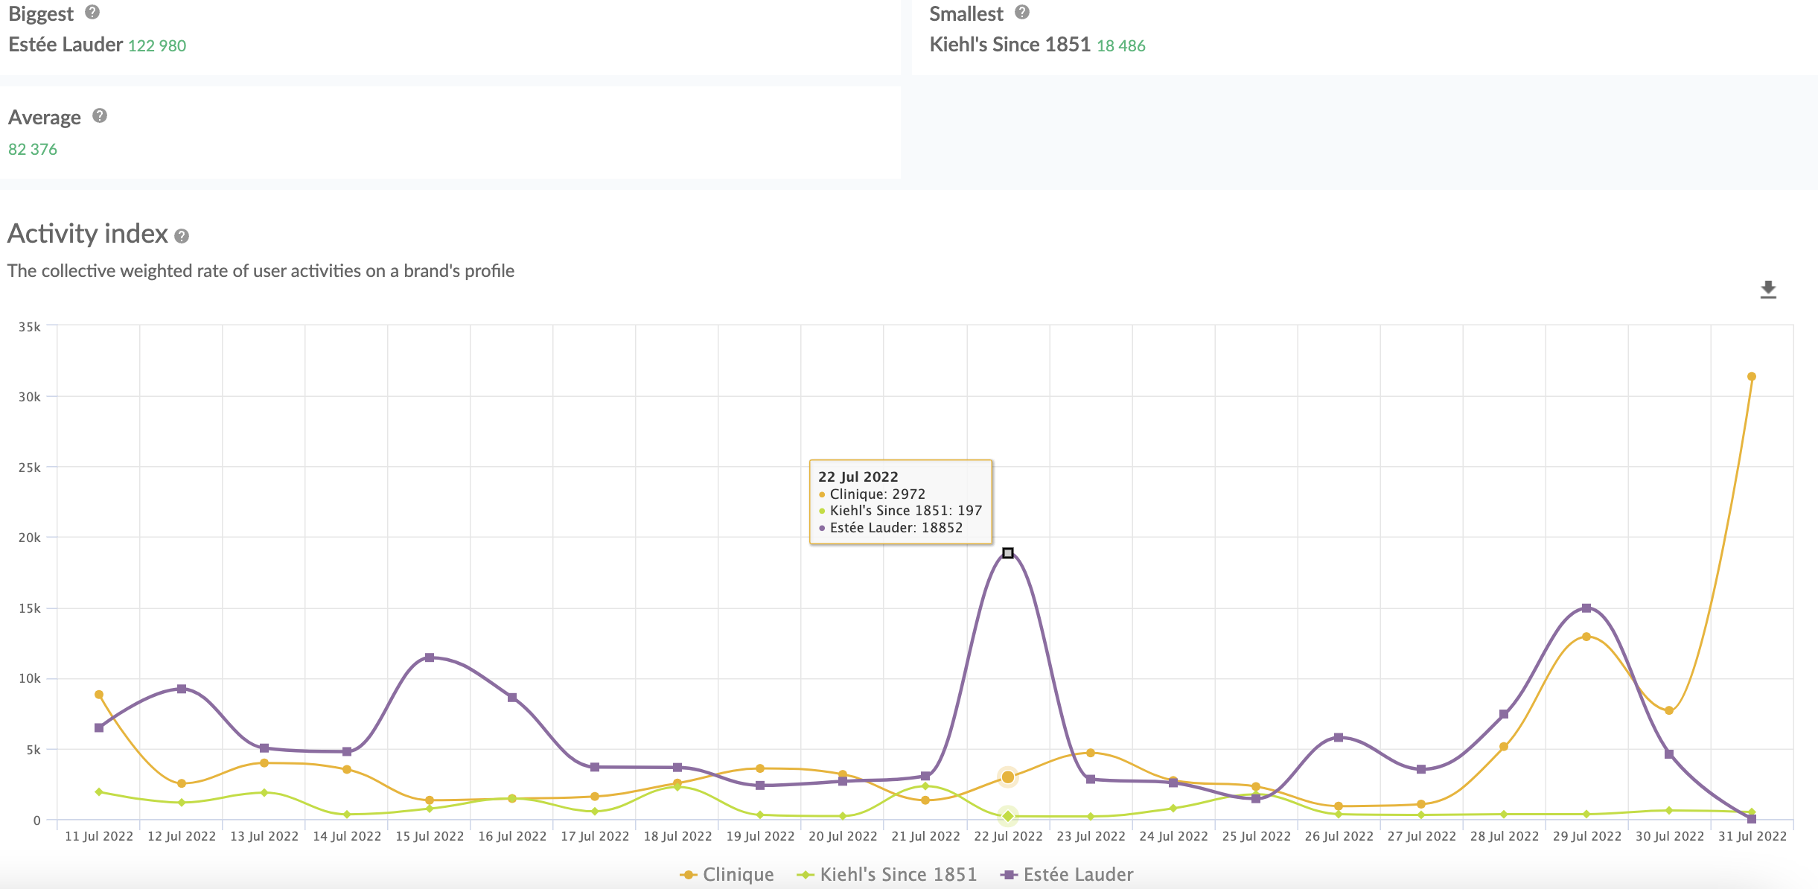
Task: Click Estée Lauder biggest value 122 980
Action: [157, 46]
